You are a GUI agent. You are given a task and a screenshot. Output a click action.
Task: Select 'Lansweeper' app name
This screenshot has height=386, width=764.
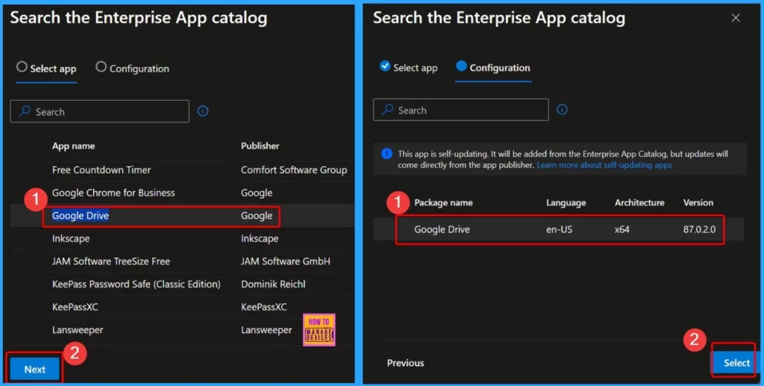pyautogui.click(x=78, y=331)
